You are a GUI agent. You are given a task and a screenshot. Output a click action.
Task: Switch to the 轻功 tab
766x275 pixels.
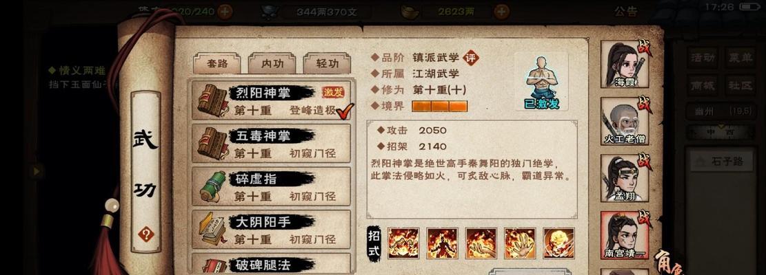point(327,63)
